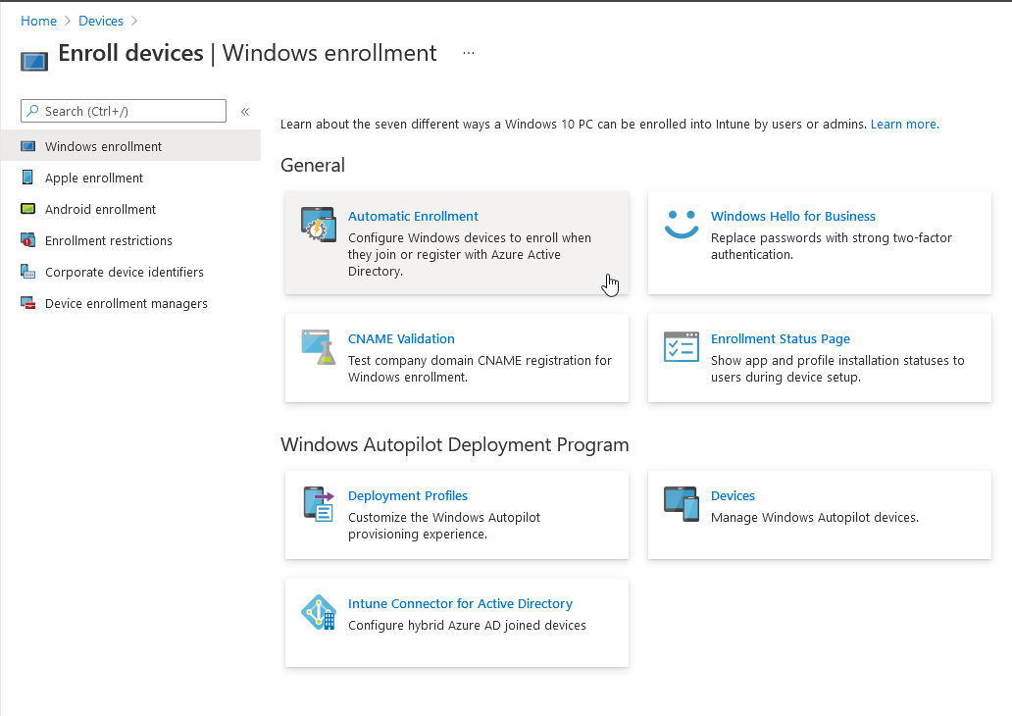Open Device enrollment managers

(126, 304)
